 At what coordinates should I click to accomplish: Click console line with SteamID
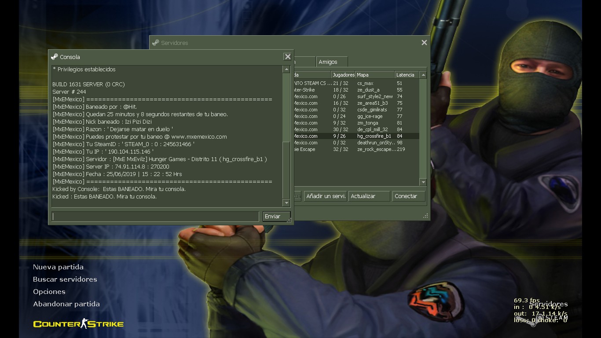(x=123, y=144)
